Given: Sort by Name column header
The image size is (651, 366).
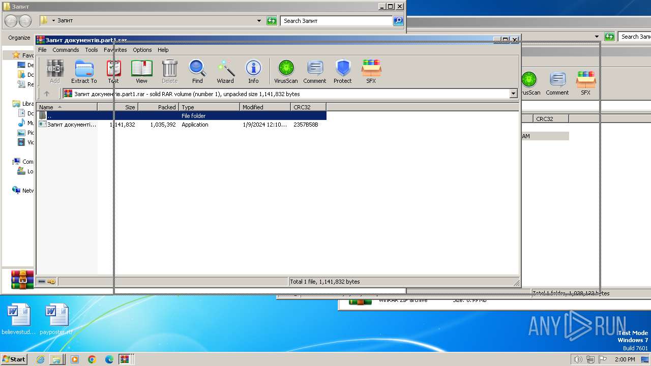Looking at the screenshot, I should (67, 107).
